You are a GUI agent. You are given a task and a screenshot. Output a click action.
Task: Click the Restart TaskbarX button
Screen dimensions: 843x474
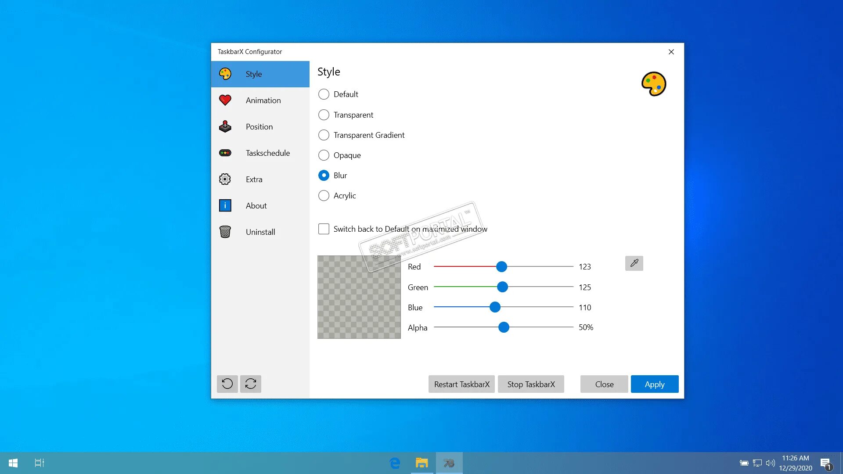click(x=461, y=384)
